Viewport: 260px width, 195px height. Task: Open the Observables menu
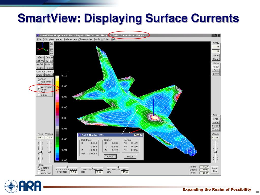coord(85,39)
